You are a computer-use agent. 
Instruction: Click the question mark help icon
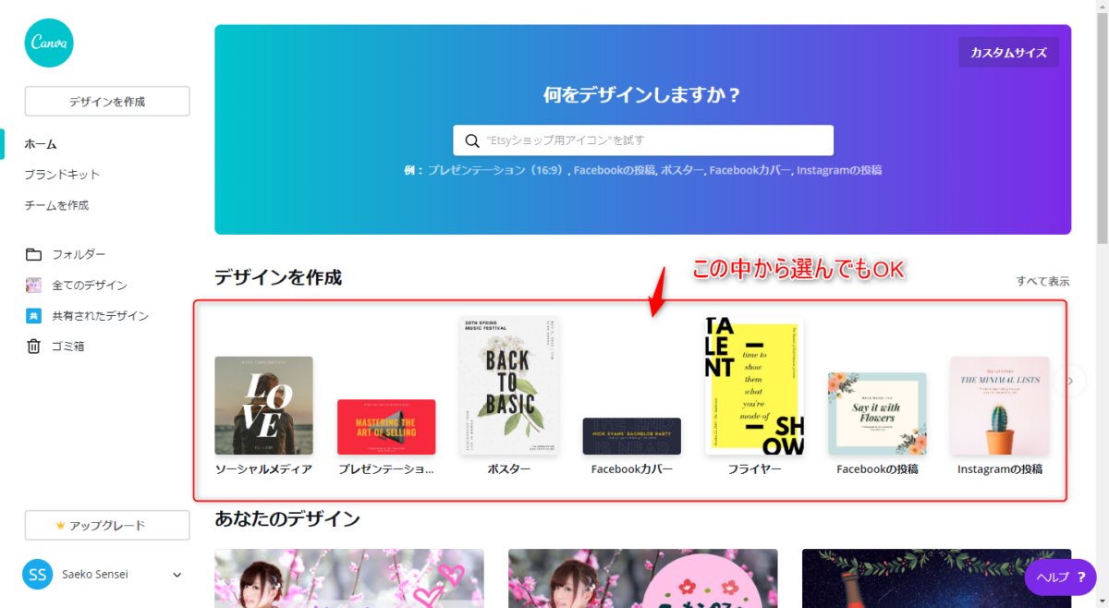(x=1080, y=577)
